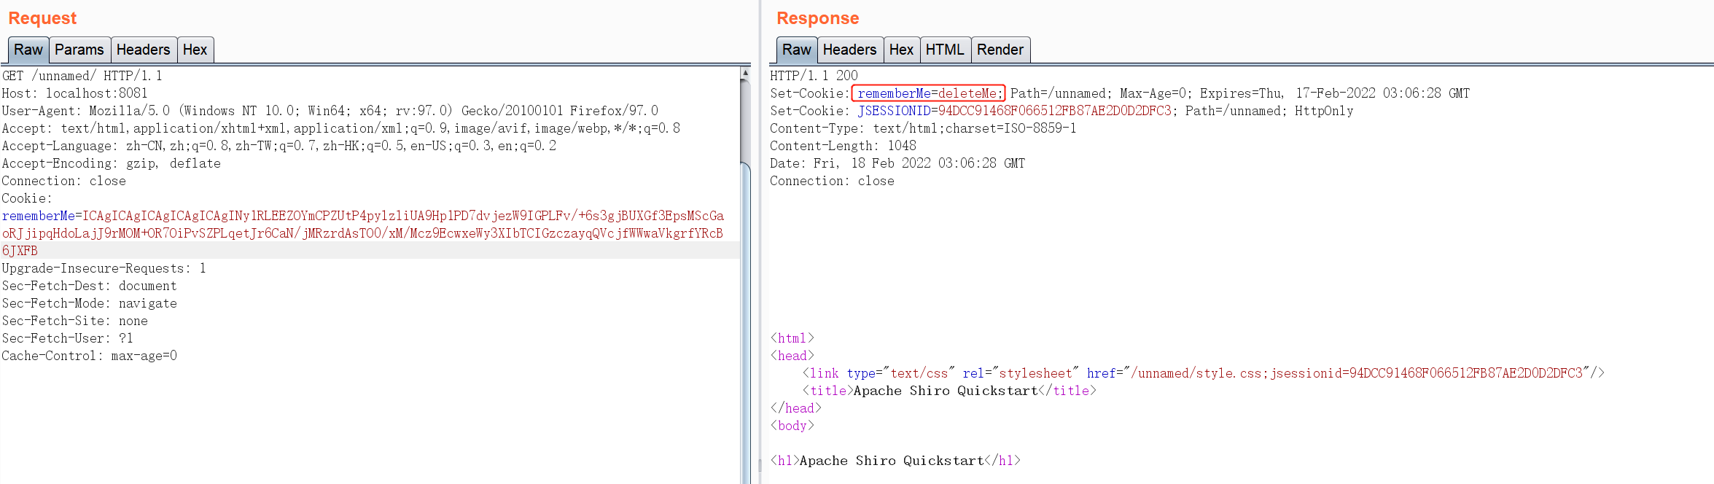Click the stylesheet link tag line
The width and height of the screenshot is (1714, 484).
(x=1204, y=373)
